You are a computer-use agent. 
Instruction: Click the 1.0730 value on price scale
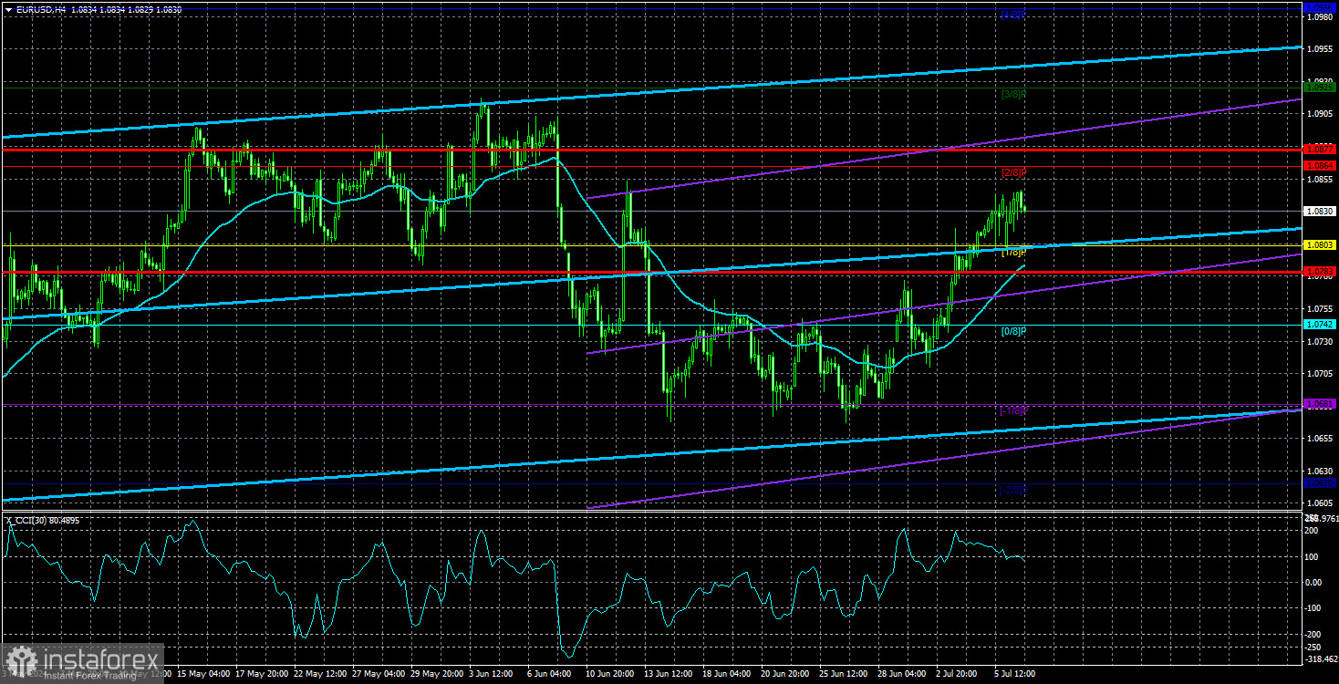click(x=1320, y=341)
